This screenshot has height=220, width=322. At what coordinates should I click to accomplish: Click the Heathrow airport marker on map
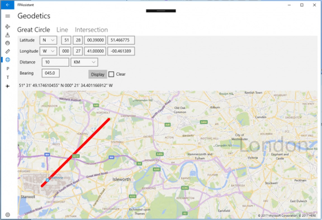click(x=48, y=180)
